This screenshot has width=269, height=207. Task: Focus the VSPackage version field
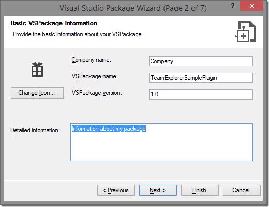point(201,94)
